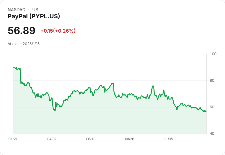Viewport: 225px width, 155px height.
Task: Click the final endpoint of the green price line
Action: [x=206, y=112]
